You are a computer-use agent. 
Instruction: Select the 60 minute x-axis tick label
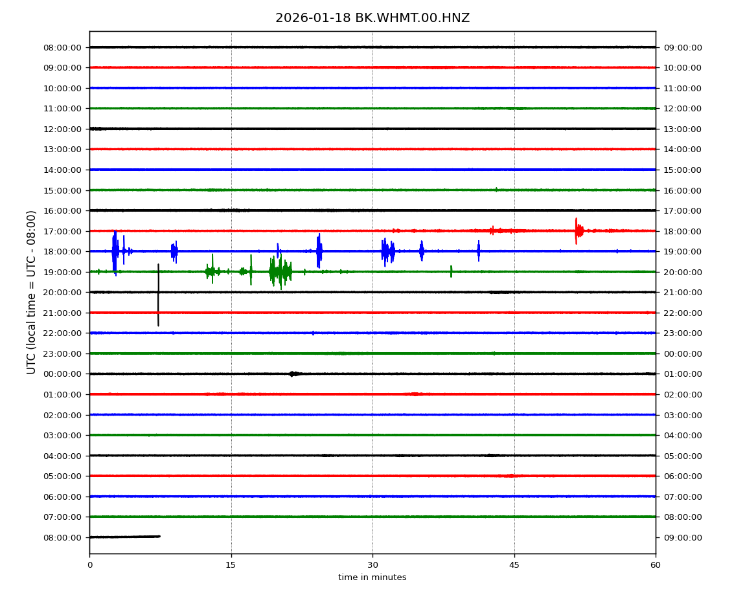tap(656, 565)
